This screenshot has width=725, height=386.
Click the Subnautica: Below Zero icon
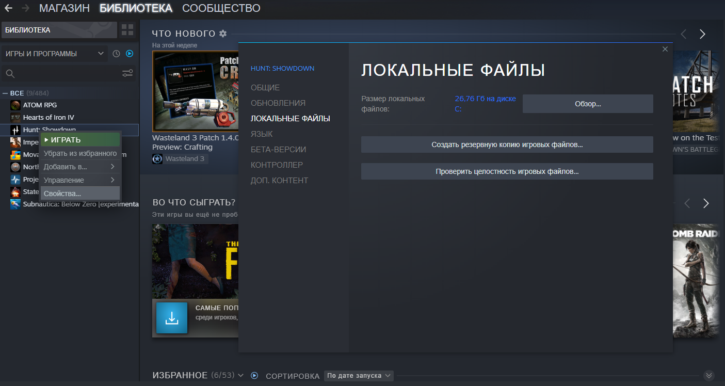coord(15,204)
